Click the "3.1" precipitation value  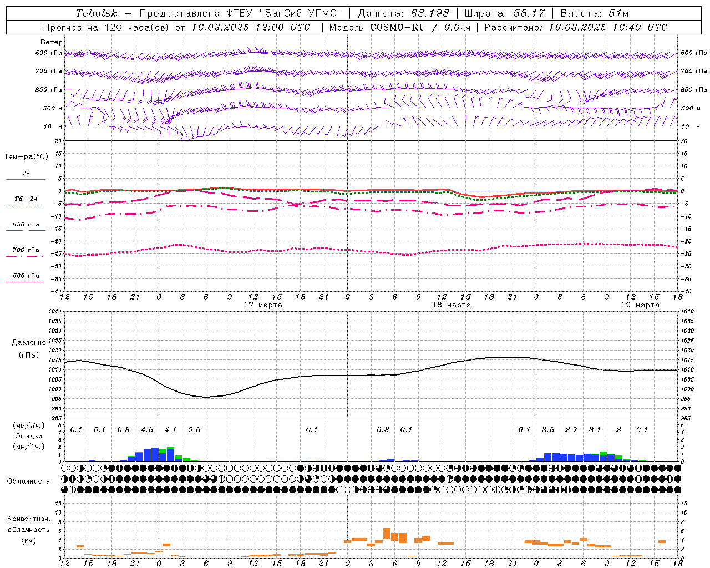[x=595, y=429]
